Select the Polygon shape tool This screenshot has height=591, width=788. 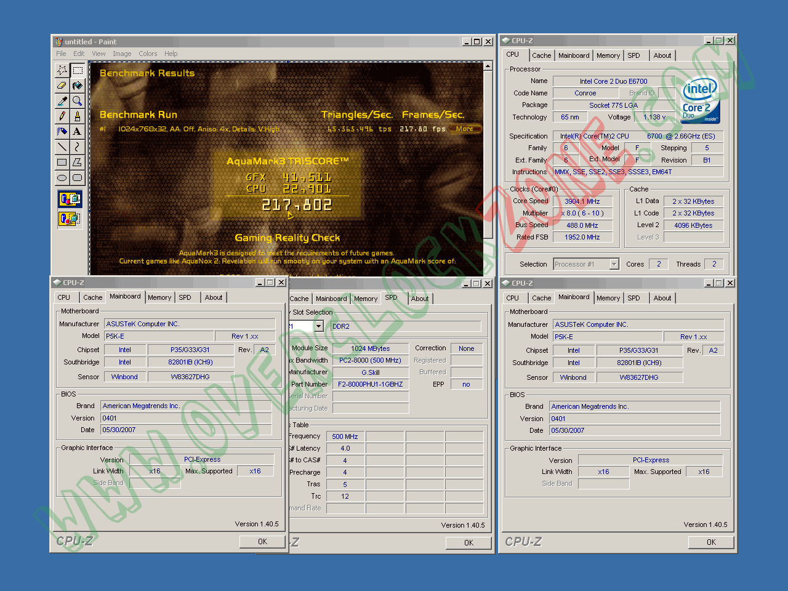[x=77, y=163]
